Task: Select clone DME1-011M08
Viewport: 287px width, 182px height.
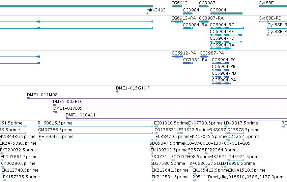Action: (x=42, y=95)
